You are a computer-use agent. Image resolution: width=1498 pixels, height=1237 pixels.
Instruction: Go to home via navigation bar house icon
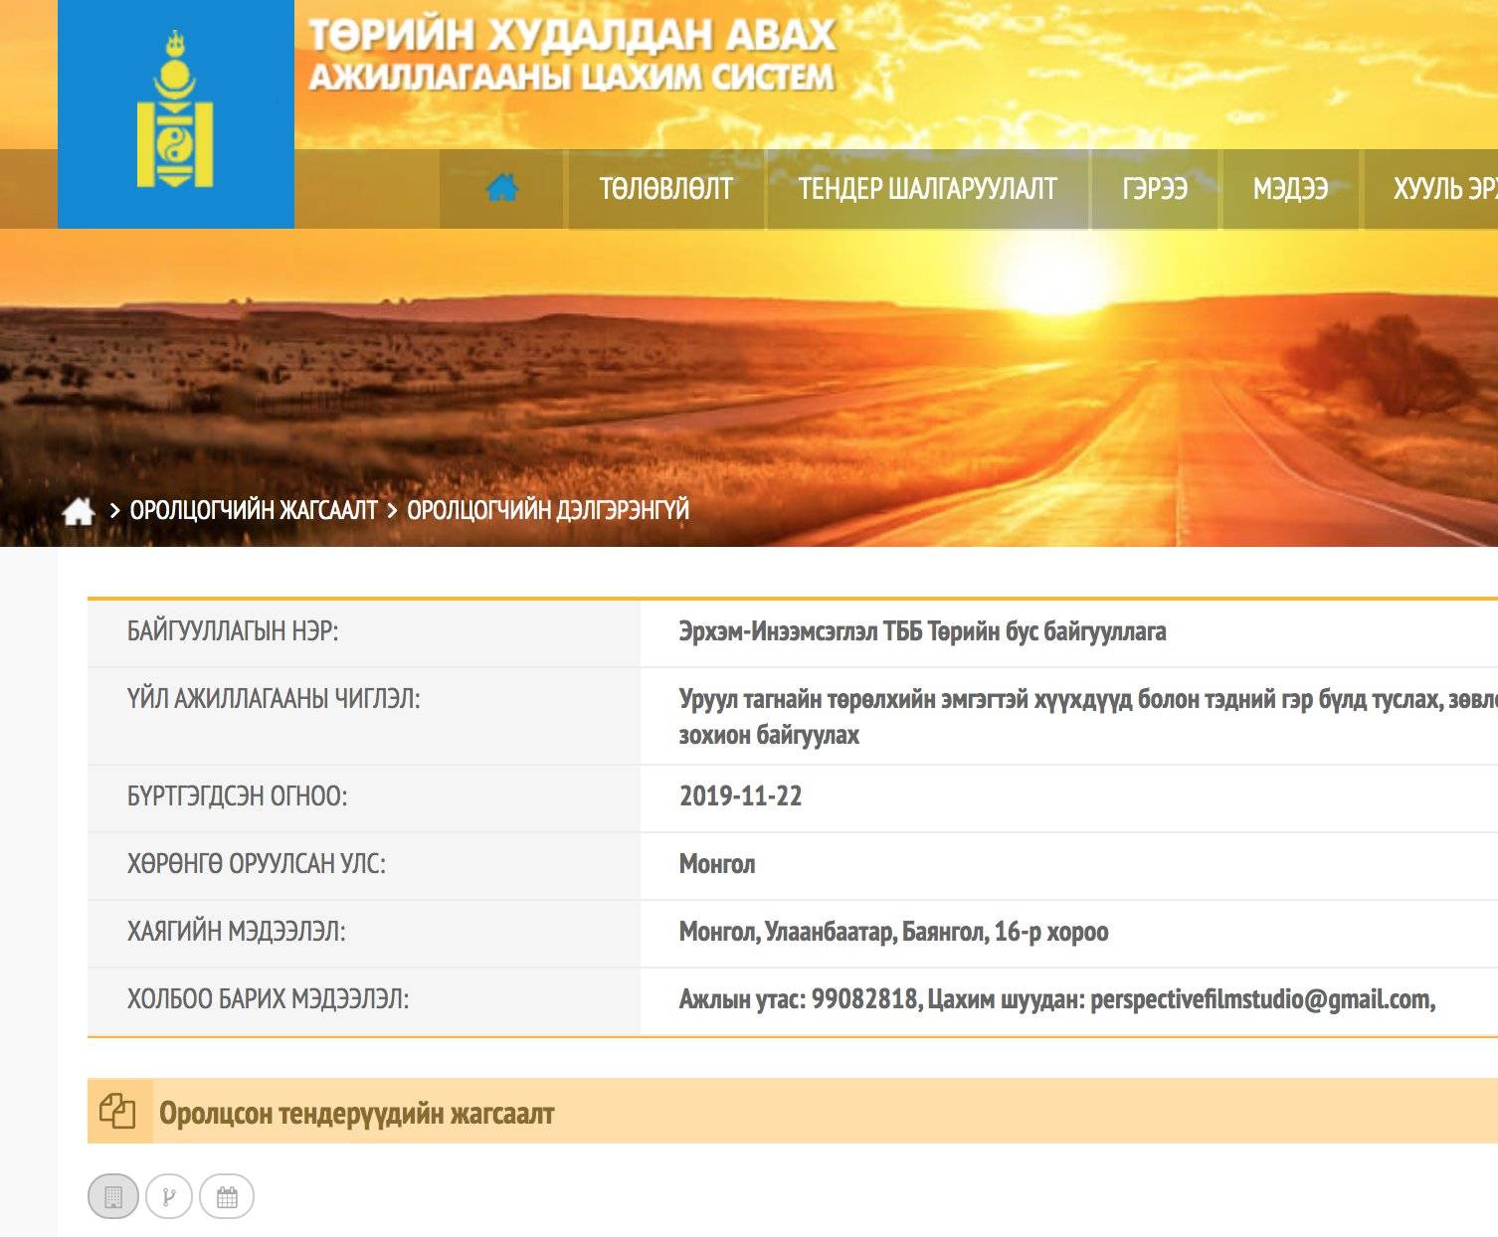pyautogui.click(x=502, y=188)
